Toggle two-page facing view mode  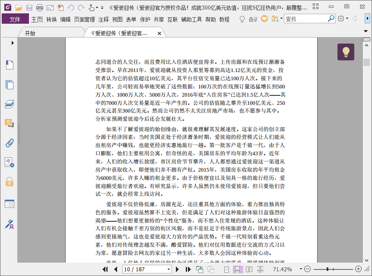[249, 270]
